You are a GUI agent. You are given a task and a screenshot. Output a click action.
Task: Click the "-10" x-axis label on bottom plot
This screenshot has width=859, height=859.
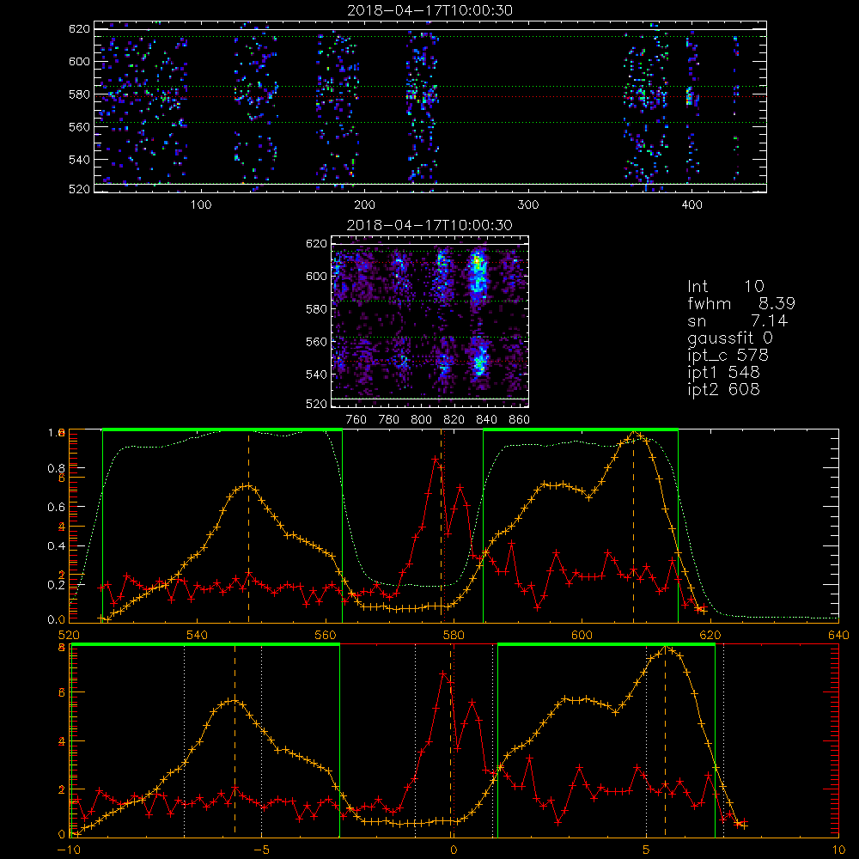pyautogui.click(x=69, y=850)
